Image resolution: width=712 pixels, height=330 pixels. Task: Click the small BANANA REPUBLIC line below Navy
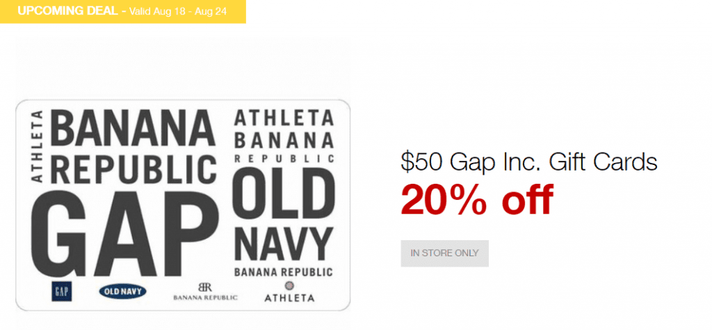[284, 272]
